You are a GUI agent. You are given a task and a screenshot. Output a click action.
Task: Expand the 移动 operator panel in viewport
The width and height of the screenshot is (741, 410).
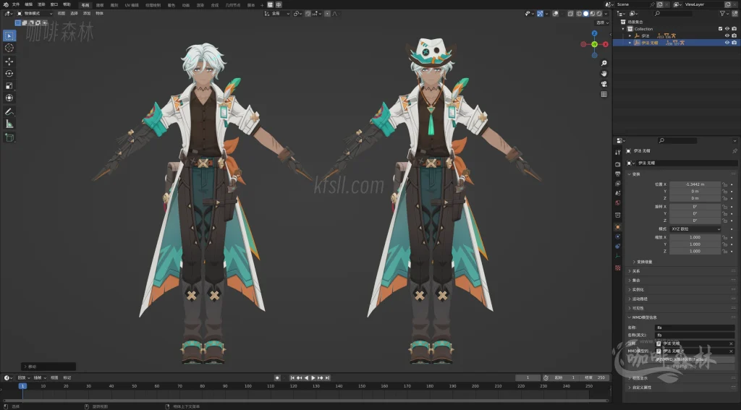tap(48, 367)
